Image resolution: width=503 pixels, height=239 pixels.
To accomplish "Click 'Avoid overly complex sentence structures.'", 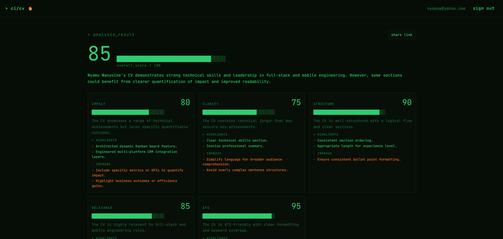I will tap(245, 170).
